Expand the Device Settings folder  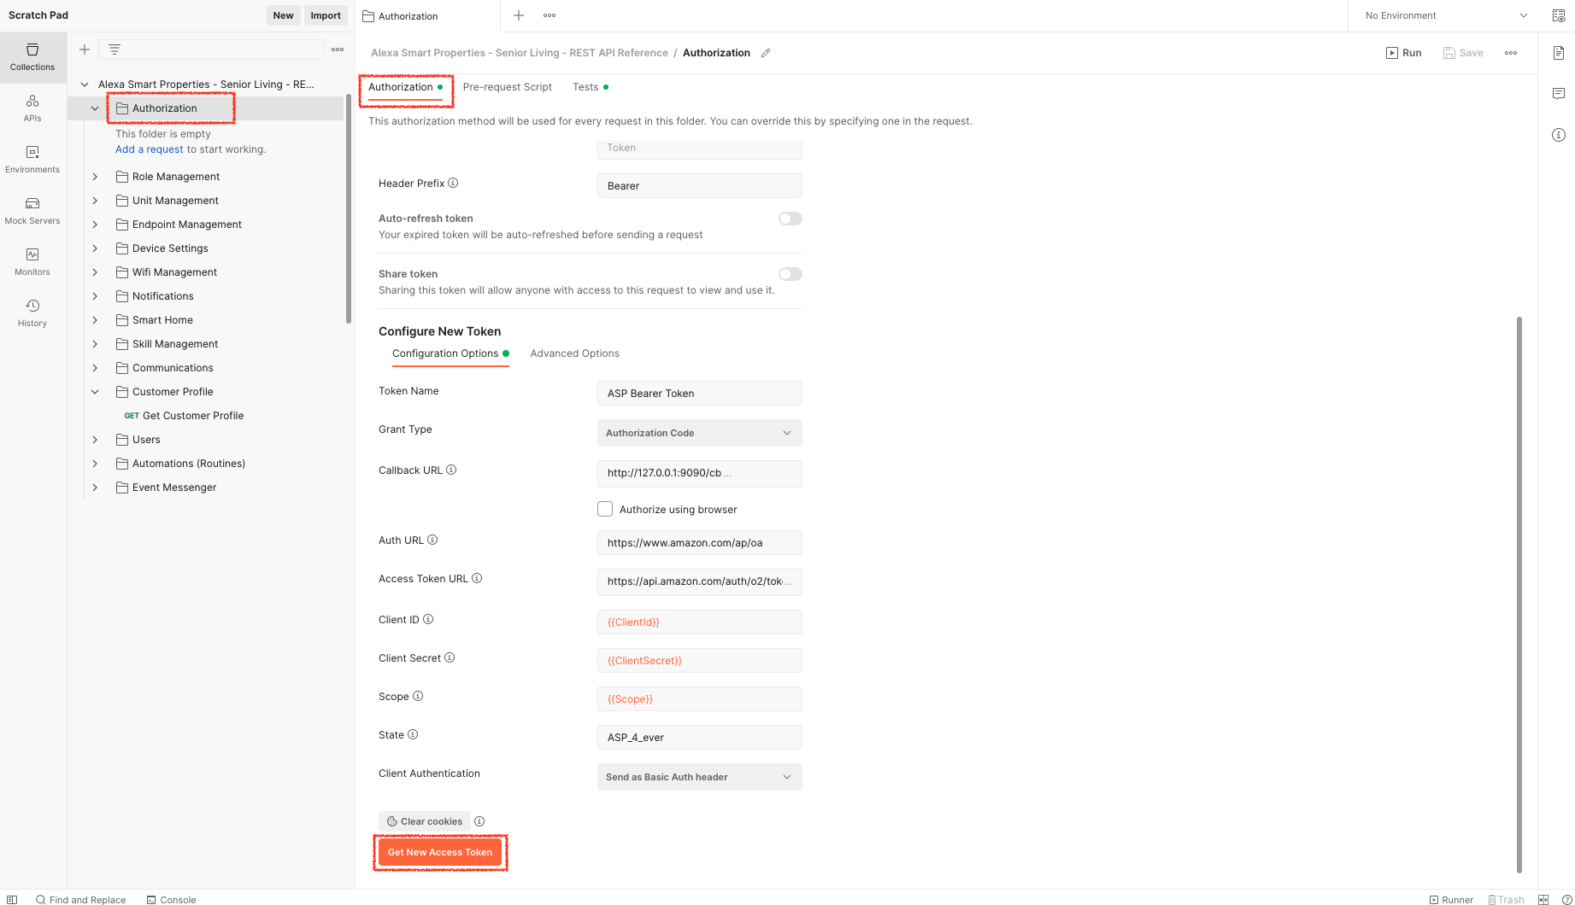point(95,248)
